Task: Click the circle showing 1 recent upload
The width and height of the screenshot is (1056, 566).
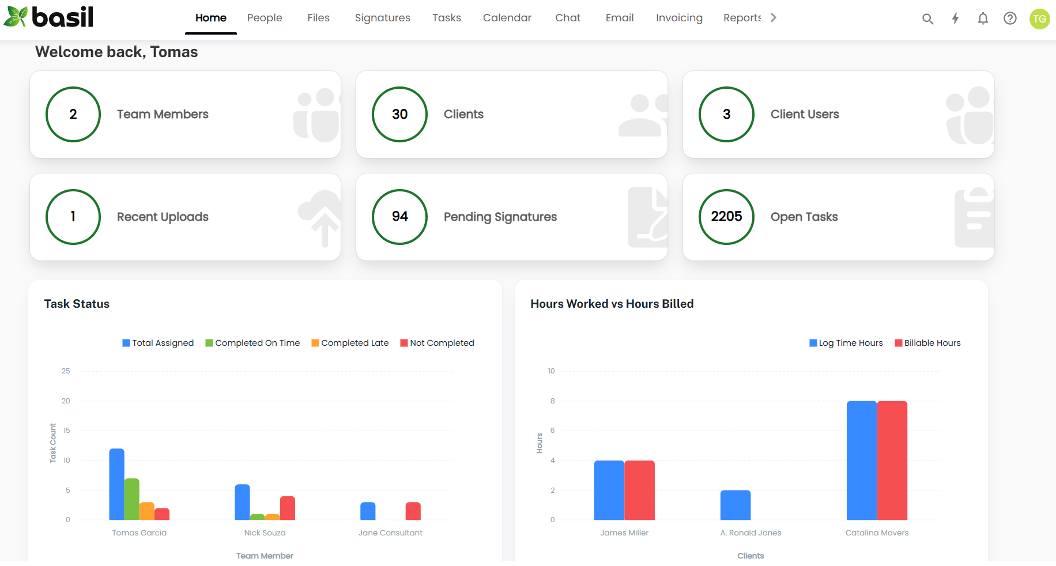Action: pyautogui.click(x=73, y=217)
